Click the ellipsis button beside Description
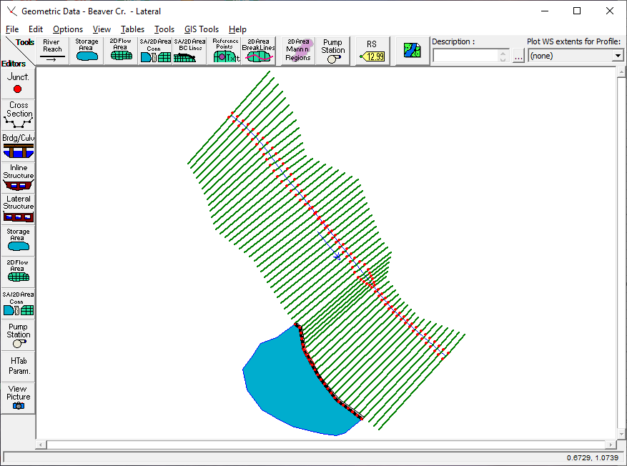627x466 pixels. tap(518, 56)
